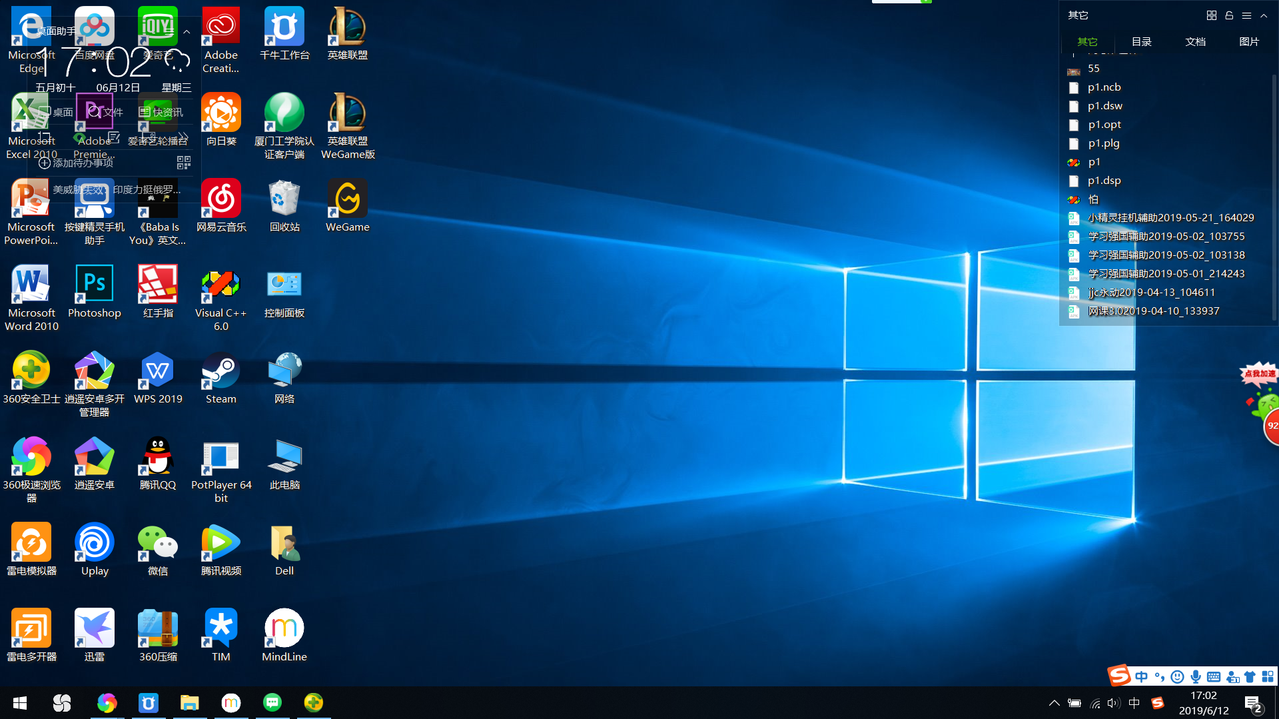The height and width of the screenshot is (719, 1279).
Task: Open 微信 desktop icon
Action: (x=158, y=550)
